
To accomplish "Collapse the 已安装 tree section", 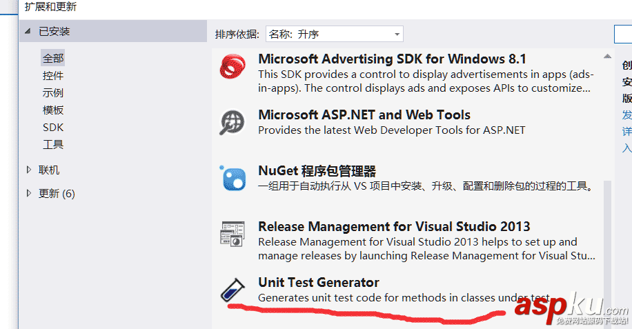I will coord(28,31).
